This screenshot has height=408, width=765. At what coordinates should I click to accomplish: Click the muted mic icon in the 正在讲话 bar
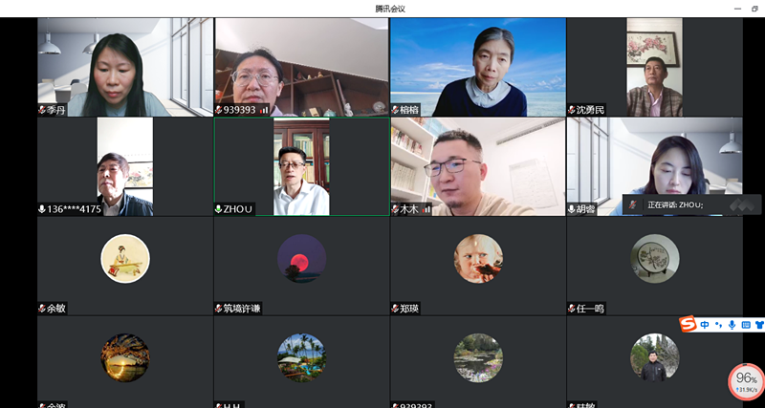click(x=633, y=204)
